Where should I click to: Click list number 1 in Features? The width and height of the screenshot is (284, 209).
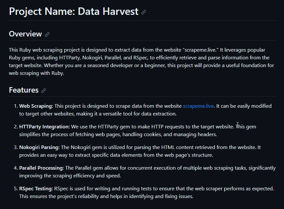(x=16, y=106)
